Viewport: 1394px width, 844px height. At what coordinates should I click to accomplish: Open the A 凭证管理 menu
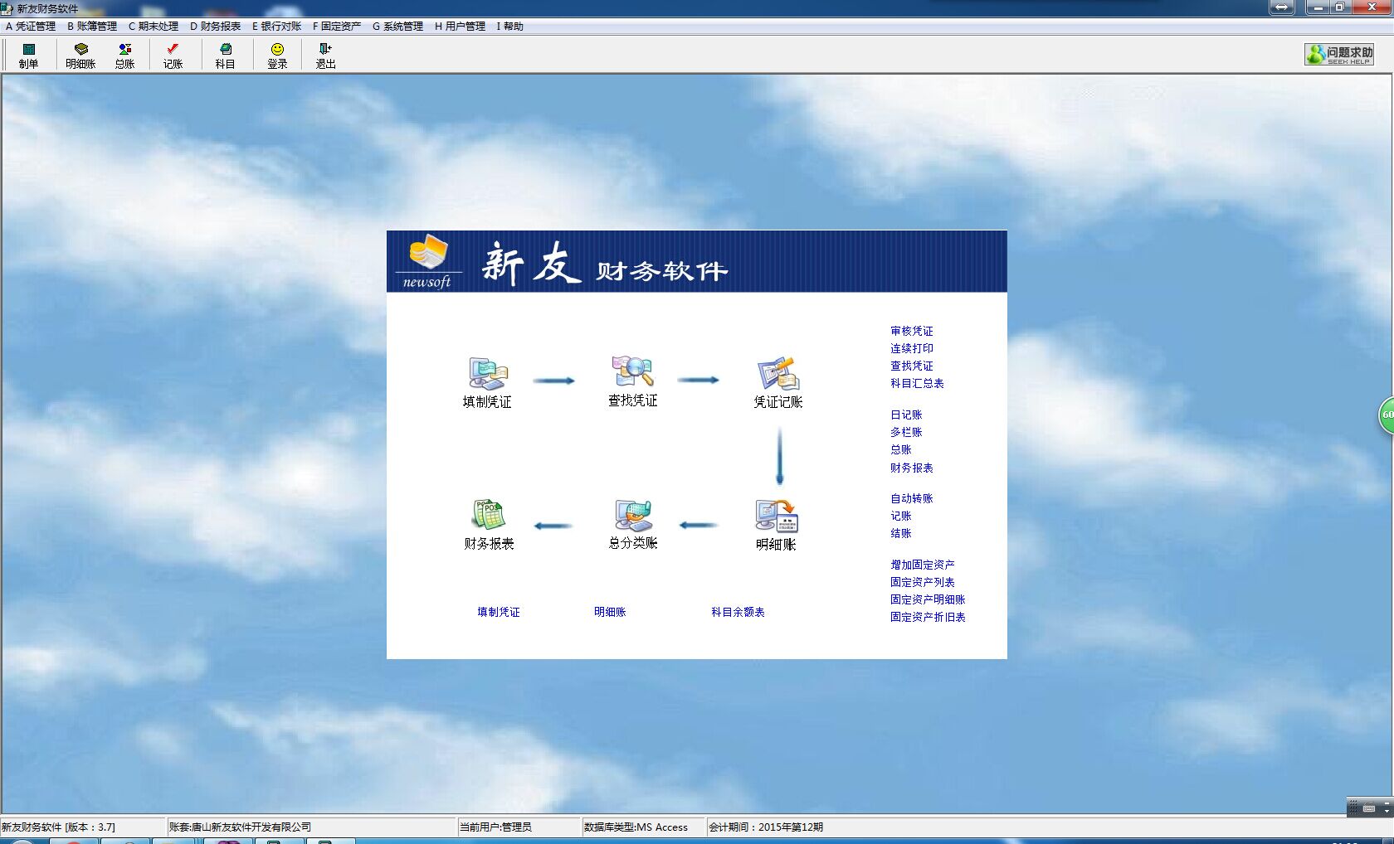point(31,27)
